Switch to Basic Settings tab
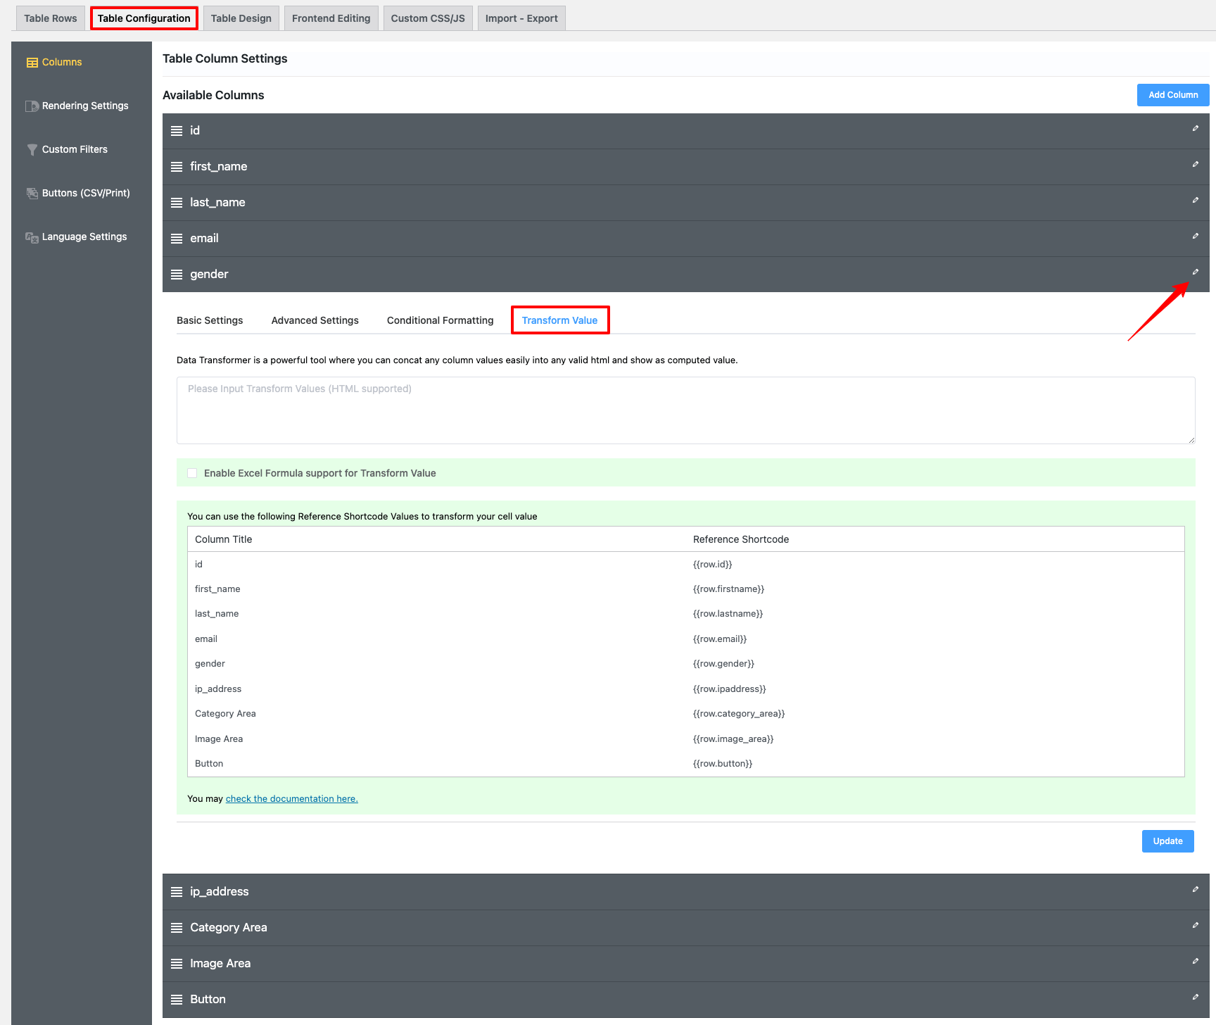The width and height of the screenshot is (1216, 1025). [210, 320]
